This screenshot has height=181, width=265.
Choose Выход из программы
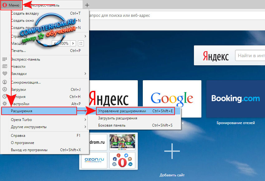(x=45, y=150)
